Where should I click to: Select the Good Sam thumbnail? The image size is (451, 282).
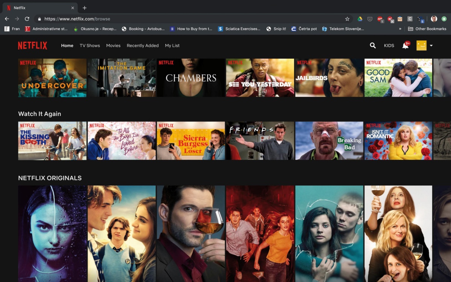click(398, 78)
